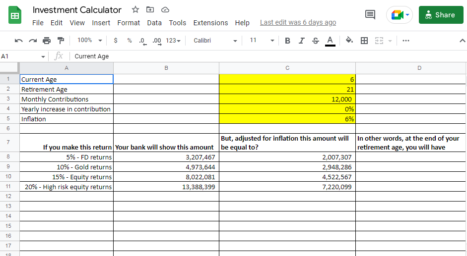Open the Calibri font dropdown
The height and width of the screenshot is (256, 467).
point(215,41)
